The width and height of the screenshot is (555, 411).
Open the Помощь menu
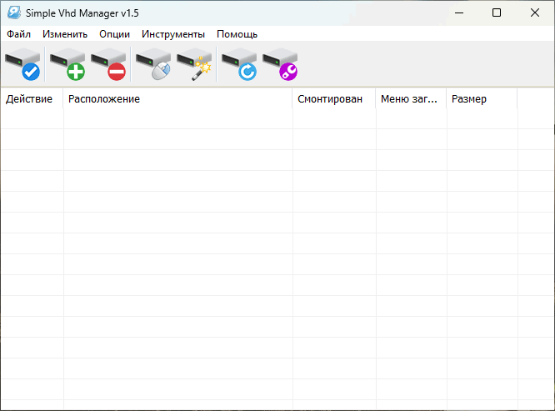pos(237,34)
